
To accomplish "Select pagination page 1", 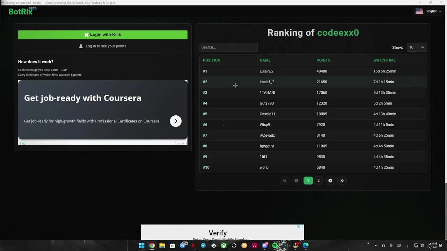I will pyautogui.click(x=308, y=181).
